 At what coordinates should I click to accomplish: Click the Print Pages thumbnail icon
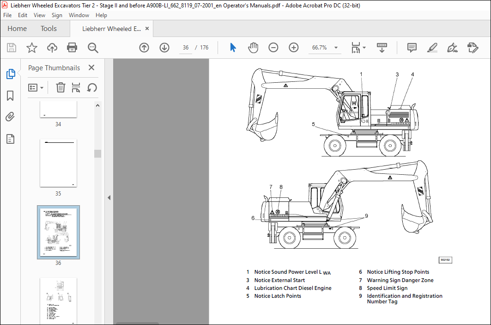76,87
